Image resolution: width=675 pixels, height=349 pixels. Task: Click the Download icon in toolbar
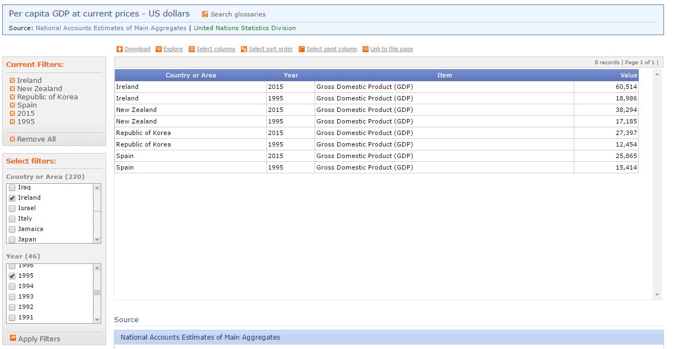point(120,49)
